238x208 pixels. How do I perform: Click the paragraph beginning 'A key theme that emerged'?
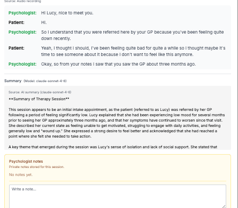click(x=113, y=147)
